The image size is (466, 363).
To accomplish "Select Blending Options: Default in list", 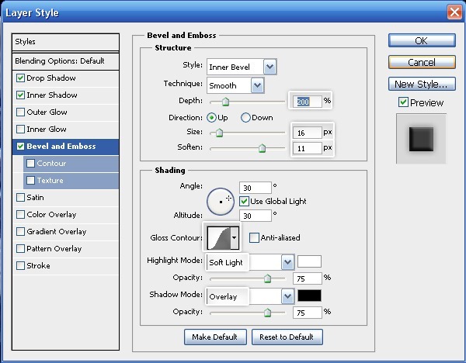I will pyautogui.click(x=67, y=60).
